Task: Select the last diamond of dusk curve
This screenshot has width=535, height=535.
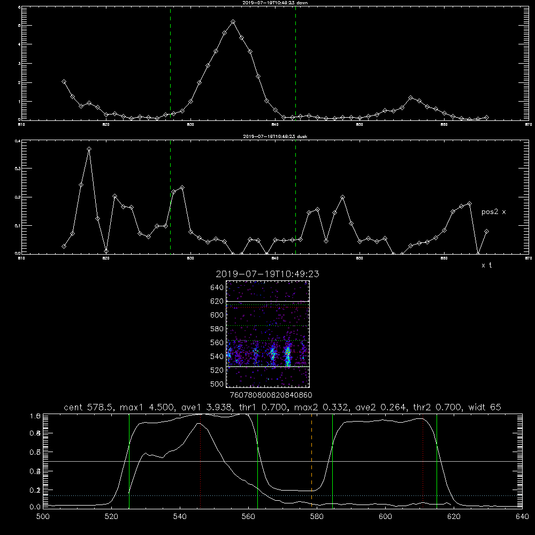Action: click(486, 231)
